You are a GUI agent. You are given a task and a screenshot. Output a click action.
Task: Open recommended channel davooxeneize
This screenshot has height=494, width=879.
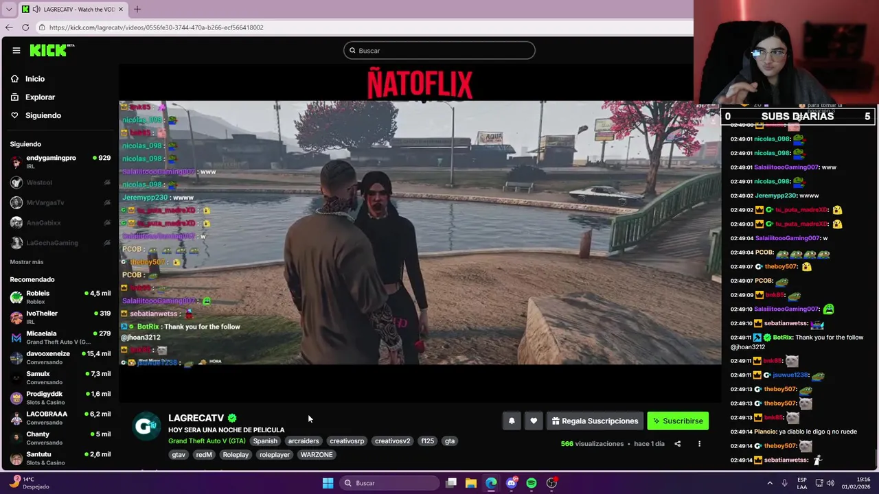pos(60,357)
